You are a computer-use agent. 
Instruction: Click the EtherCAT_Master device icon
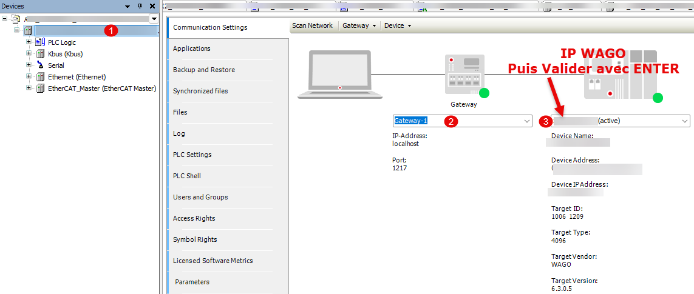[41, 89]
